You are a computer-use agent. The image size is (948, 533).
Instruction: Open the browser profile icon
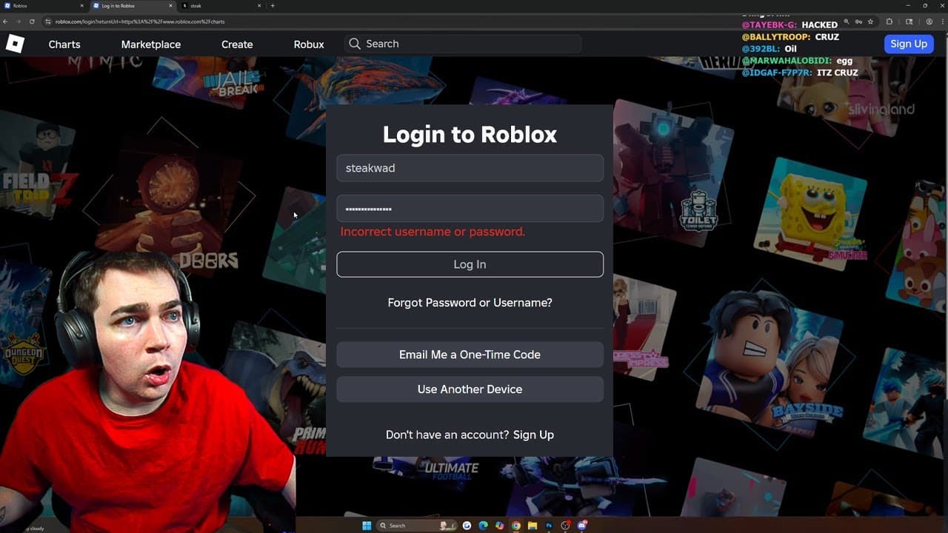[x=929, y=22]
